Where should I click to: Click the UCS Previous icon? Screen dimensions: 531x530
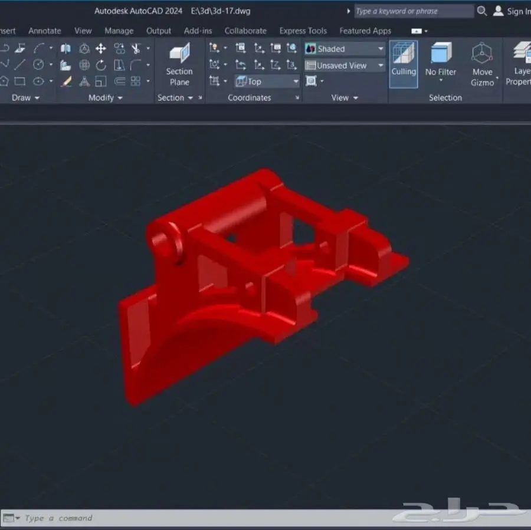click(241, 65)
